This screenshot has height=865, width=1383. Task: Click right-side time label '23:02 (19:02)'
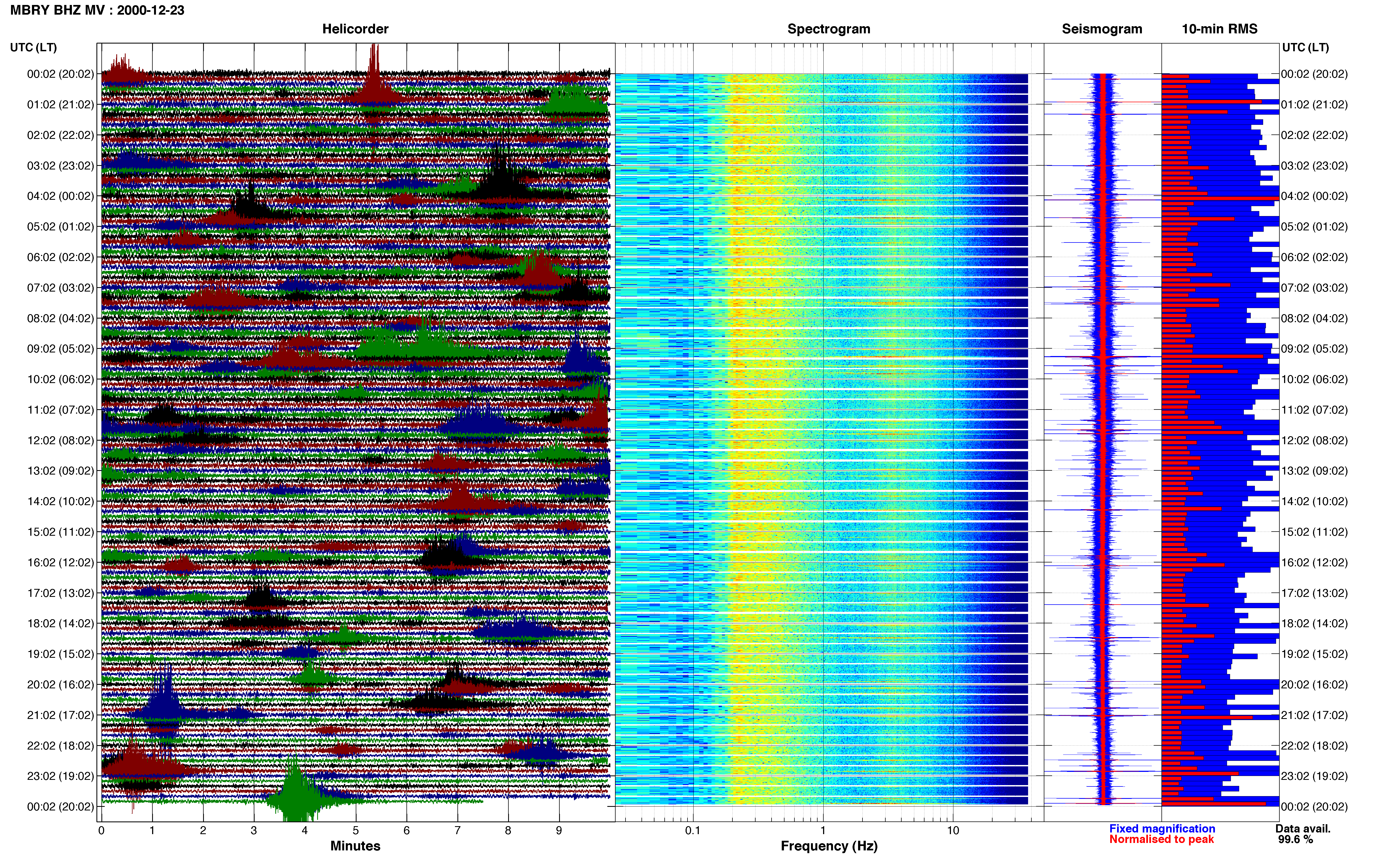[x=1314, y=776]
